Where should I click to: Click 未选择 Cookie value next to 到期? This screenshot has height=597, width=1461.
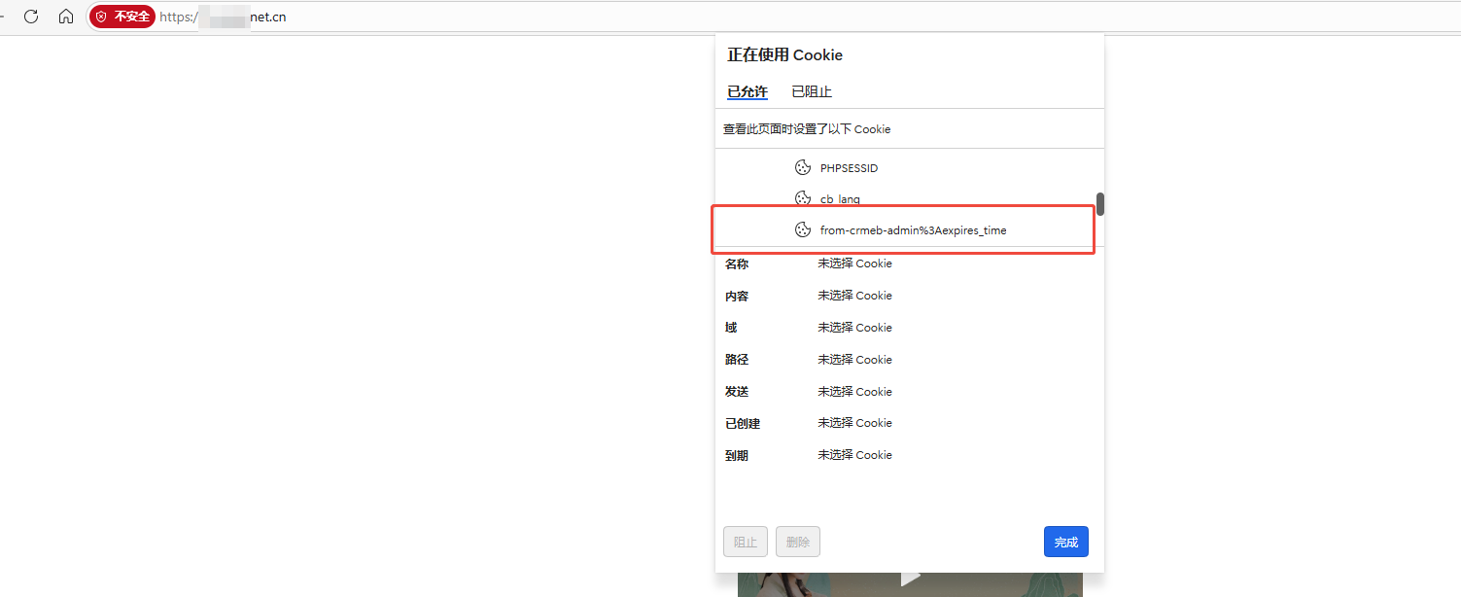854,455
